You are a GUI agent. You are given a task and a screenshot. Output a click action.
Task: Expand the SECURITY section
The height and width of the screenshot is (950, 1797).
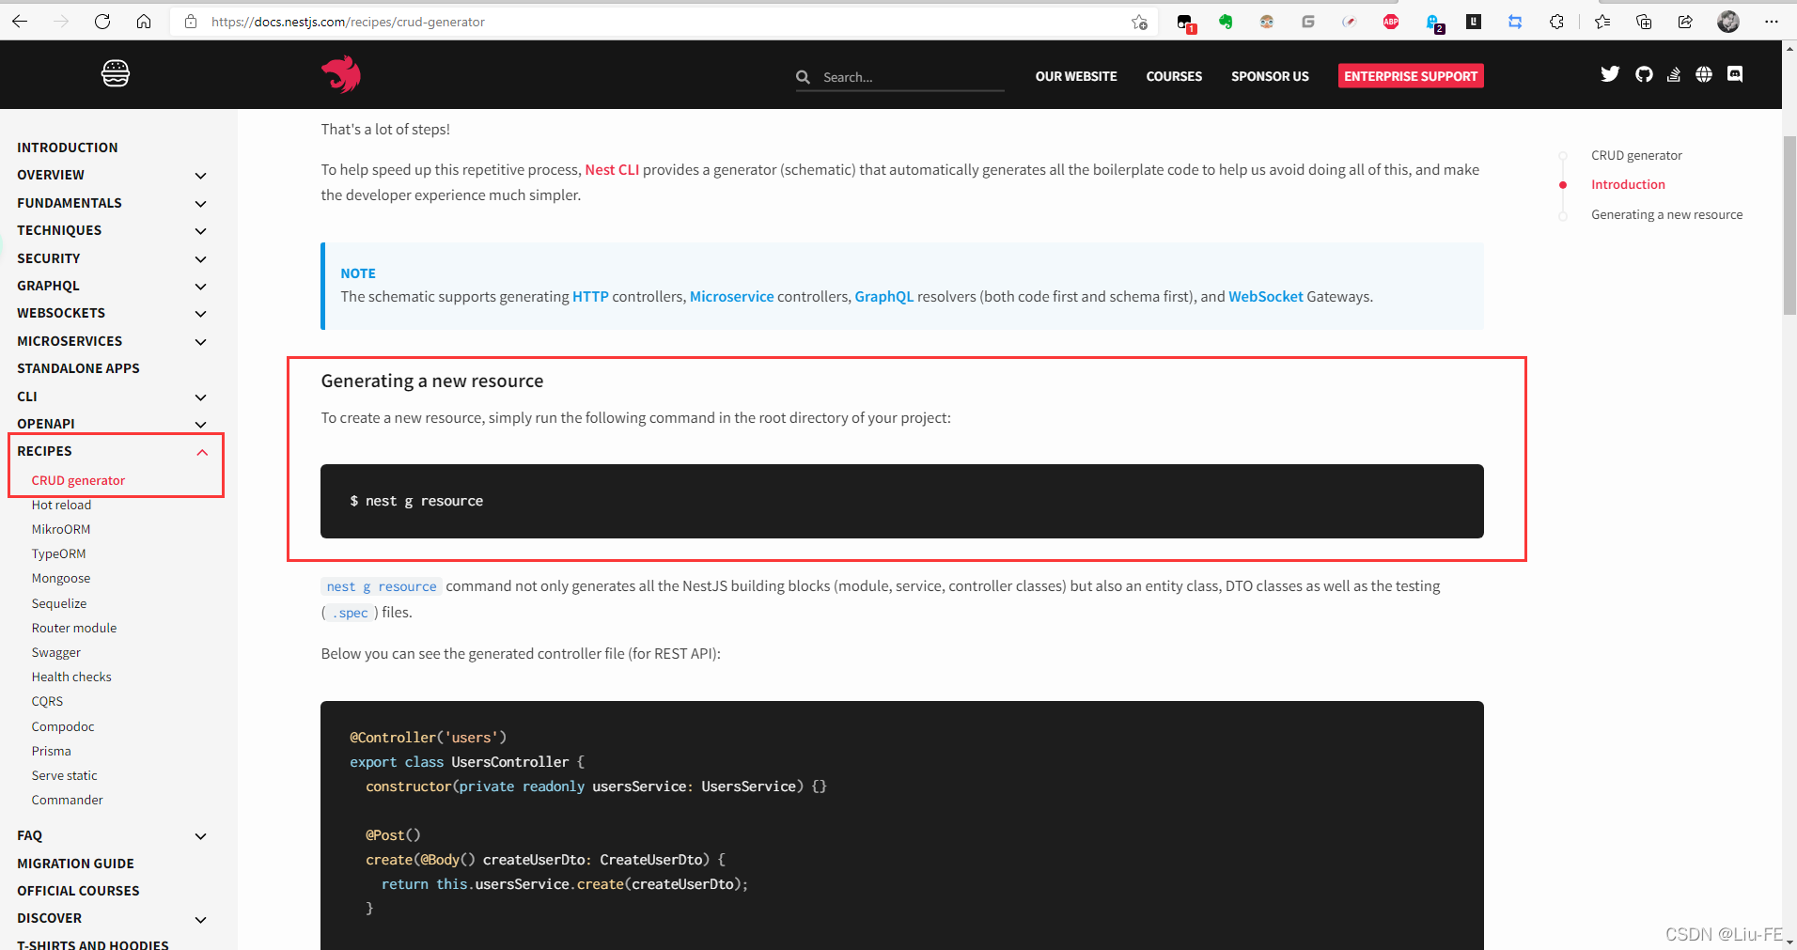(200, 259)
